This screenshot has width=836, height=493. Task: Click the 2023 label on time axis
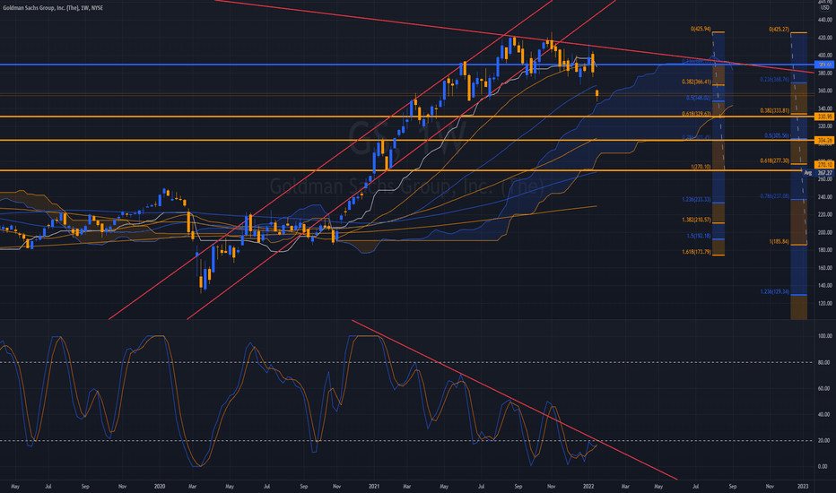coord(803,486)
